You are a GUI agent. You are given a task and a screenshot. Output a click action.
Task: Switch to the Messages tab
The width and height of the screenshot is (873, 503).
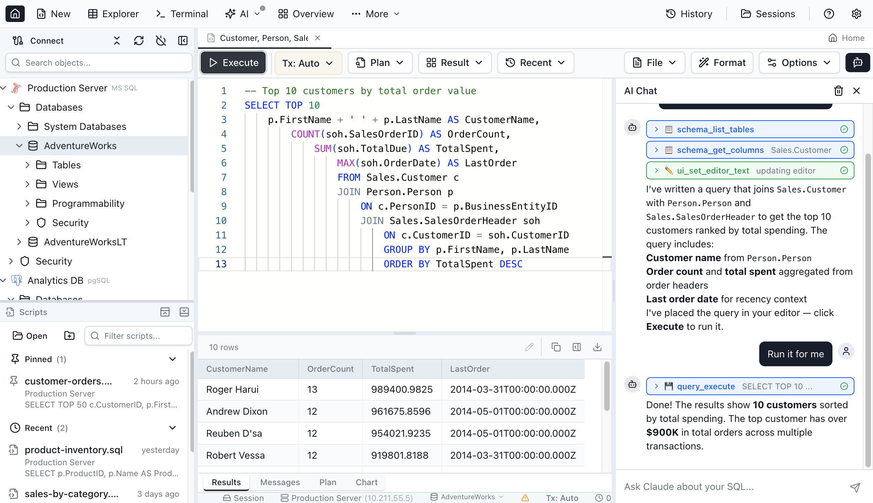click(280, 482)
